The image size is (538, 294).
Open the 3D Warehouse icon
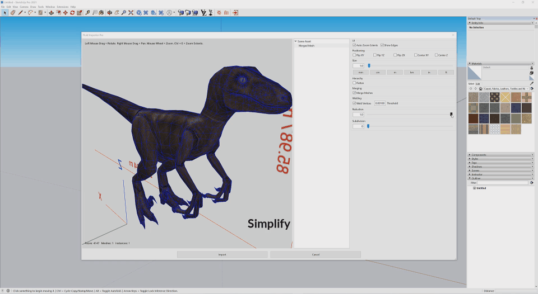tap(138, 13)
